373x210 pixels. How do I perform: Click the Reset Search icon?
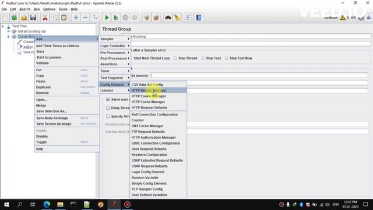coord(177,17)
